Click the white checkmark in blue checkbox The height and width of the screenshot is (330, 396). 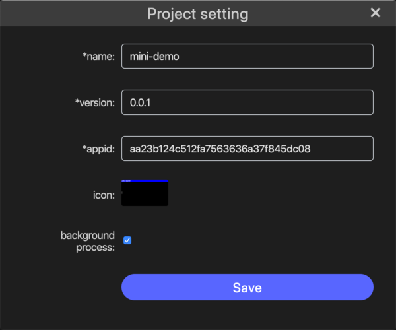point(127,240)
